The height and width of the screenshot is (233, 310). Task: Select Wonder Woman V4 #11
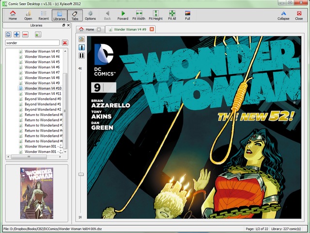43,94
